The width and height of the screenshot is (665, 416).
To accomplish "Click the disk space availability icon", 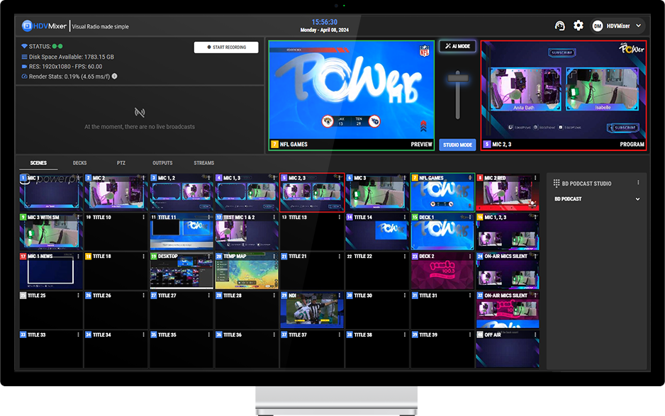I will (24, 57).
